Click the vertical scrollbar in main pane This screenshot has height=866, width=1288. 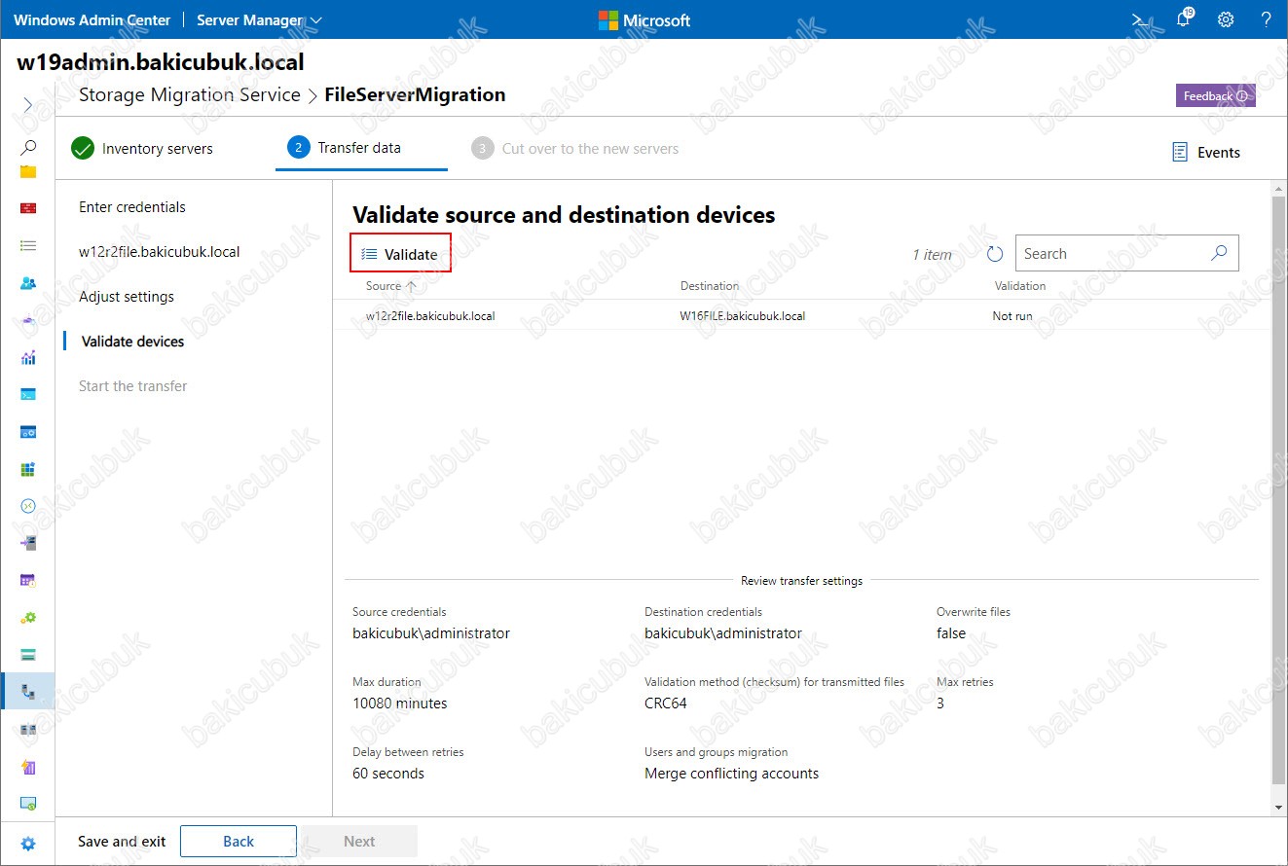click(1278, 490)
